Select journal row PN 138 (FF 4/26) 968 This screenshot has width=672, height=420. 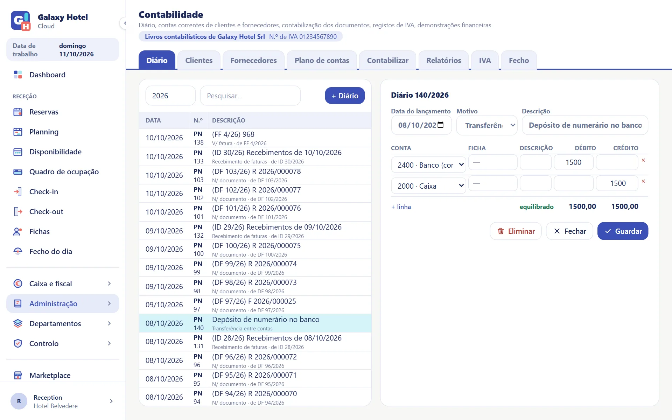click(x=255, y=138)
